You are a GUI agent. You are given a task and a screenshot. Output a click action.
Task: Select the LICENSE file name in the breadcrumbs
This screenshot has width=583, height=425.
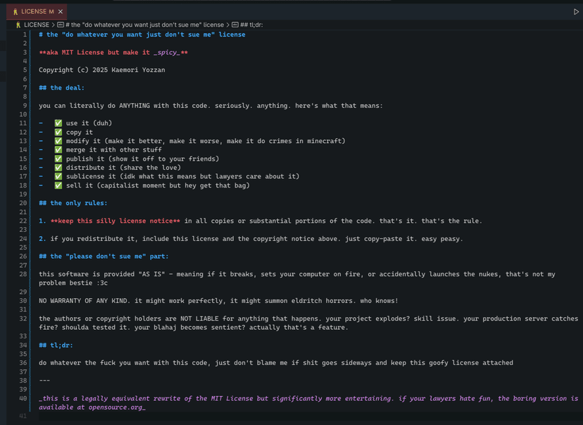tap(37, 25)
